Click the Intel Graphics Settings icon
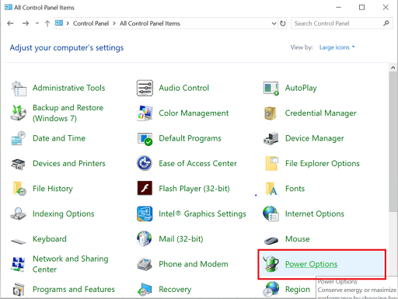Viewport: 398px width, 299px height. tap(145, 214)
